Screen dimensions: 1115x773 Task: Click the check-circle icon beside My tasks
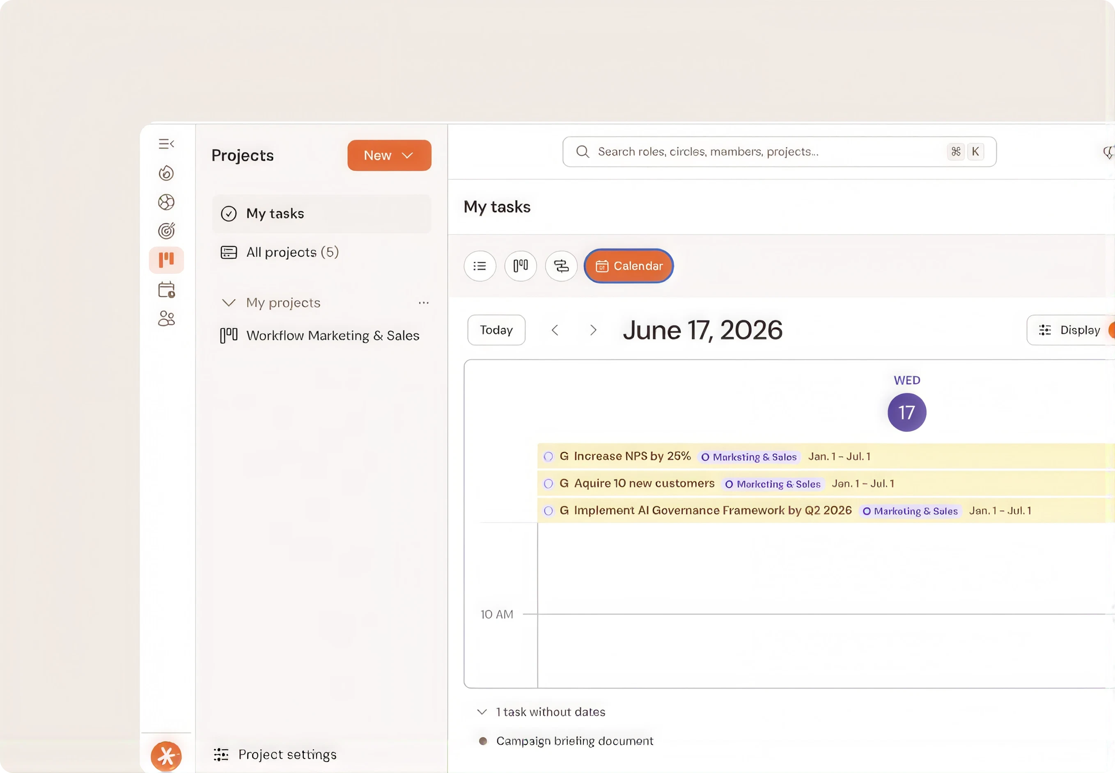pyautogui.click(x=229, y=214)
